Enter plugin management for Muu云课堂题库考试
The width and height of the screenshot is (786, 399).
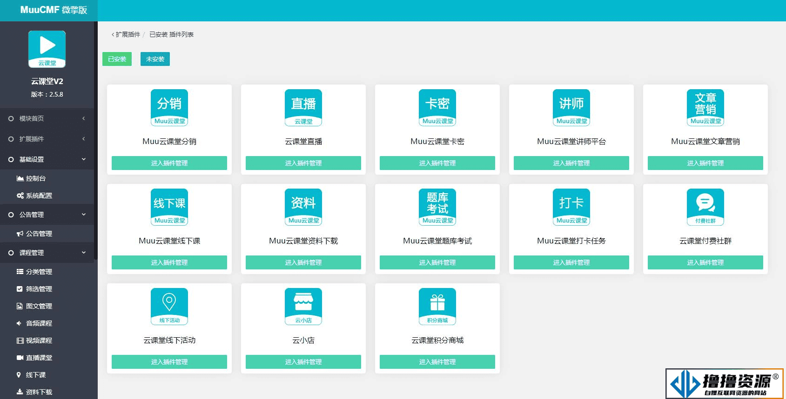pyautogui.click(x=437, y=262)
